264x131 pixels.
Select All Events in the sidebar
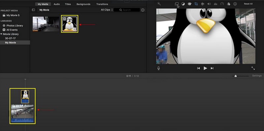point(12,30)
